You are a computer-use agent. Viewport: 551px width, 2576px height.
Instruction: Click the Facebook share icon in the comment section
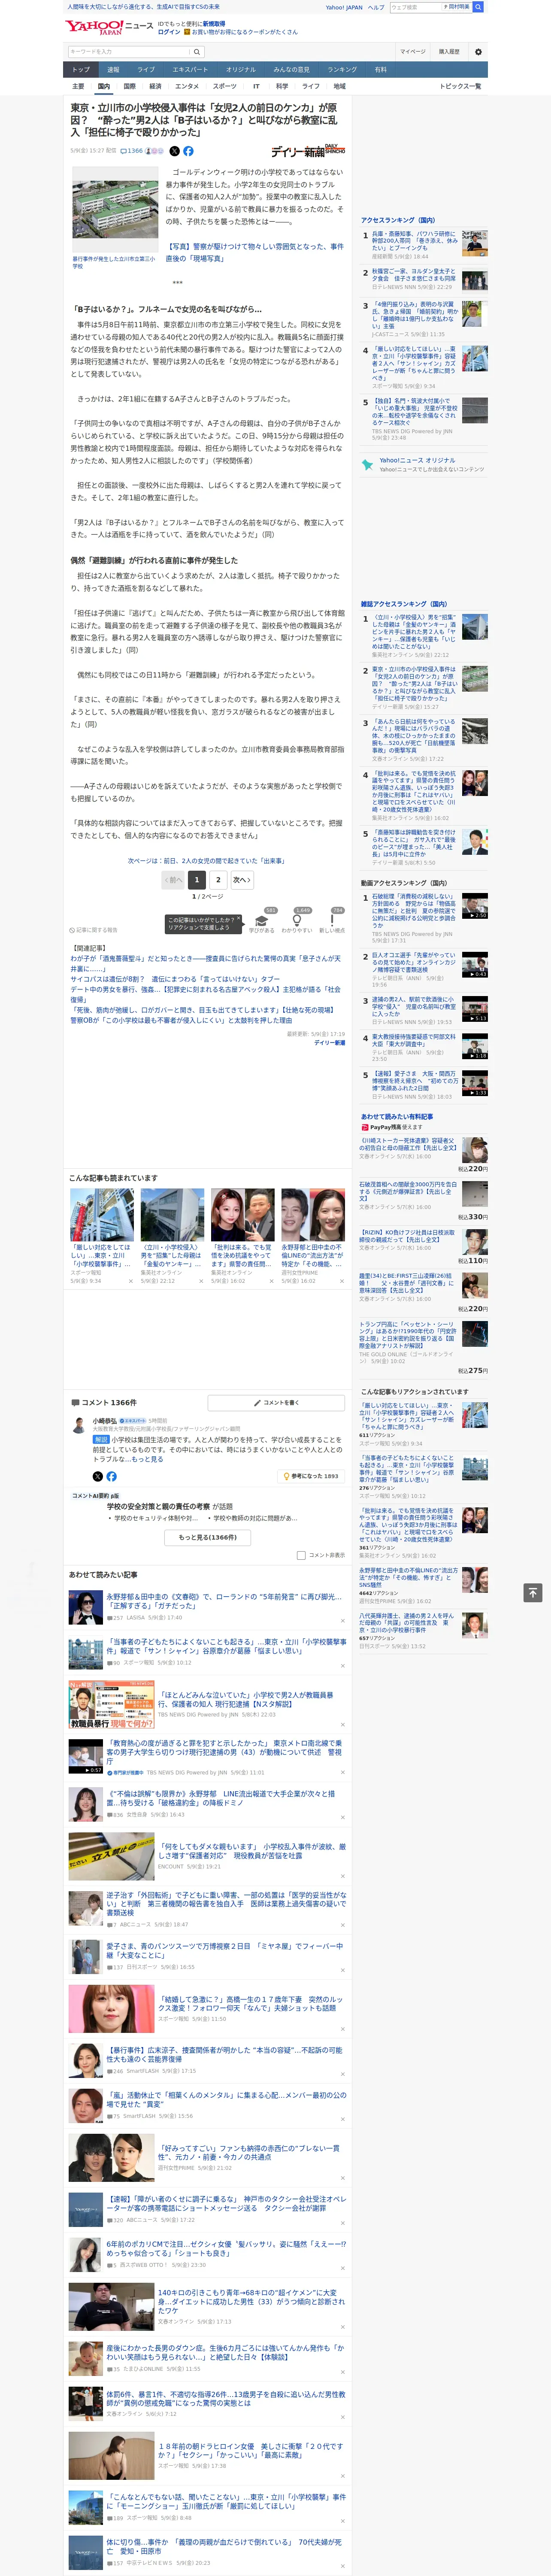pos(111,1476)
